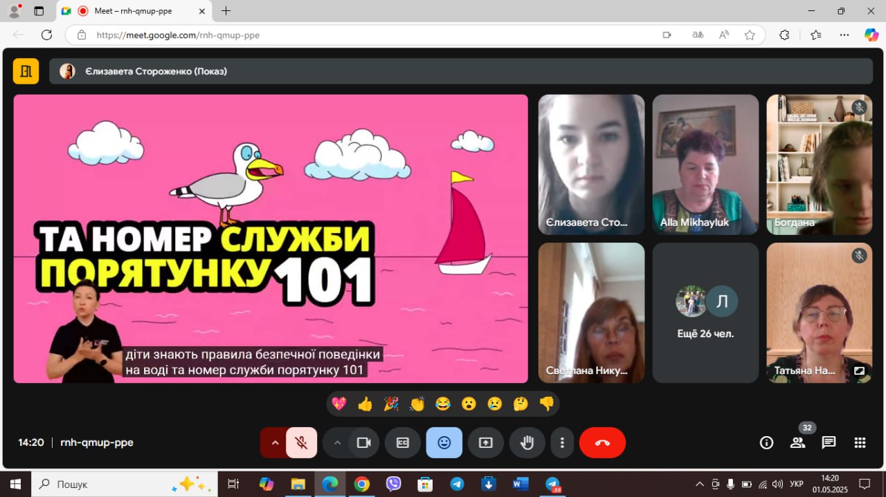Toggle the camera in Meet

pyautogui.click(x=364, y=442)
